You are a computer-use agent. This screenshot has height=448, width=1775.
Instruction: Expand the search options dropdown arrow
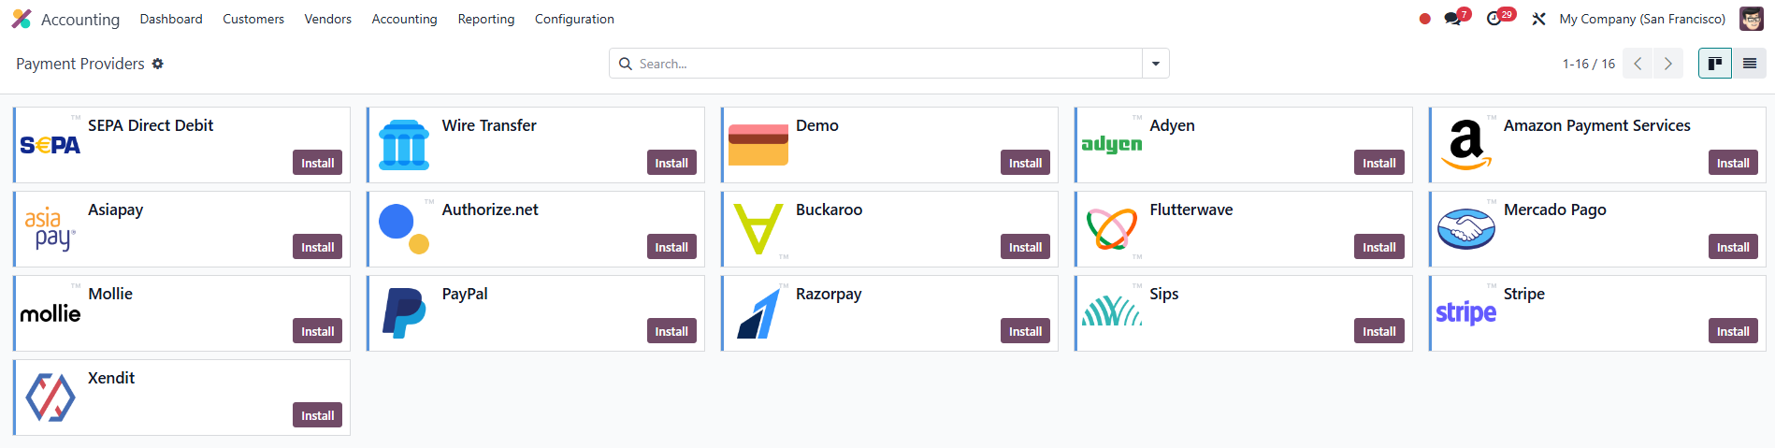(1156, 64)
